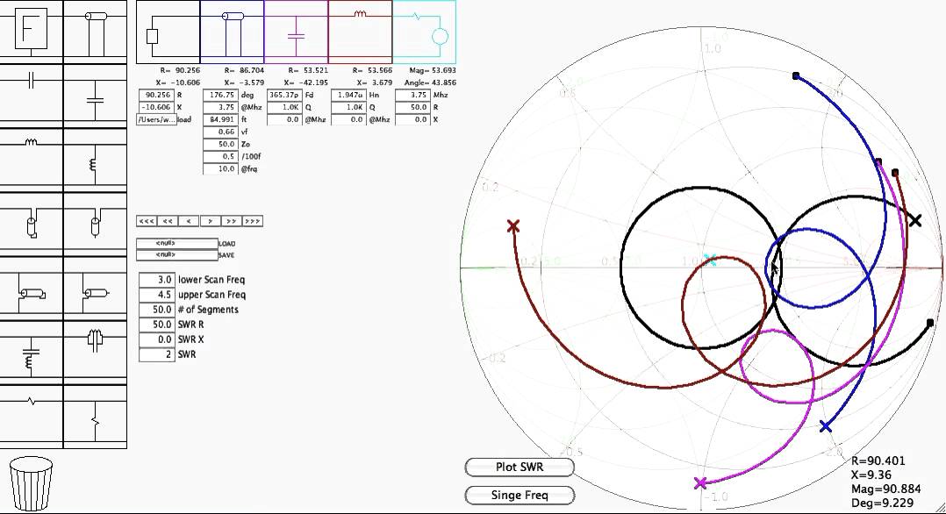Edit the 0.5 loss per 100f field
This screenshot has width=946, height=514.
221,156
